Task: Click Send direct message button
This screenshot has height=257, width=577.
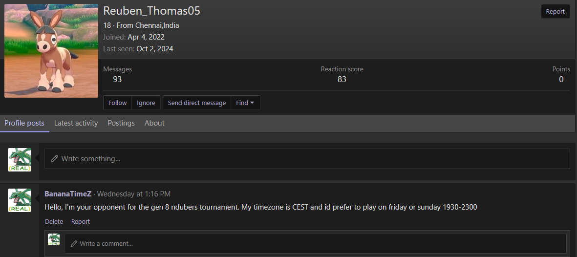Action: pos(197,103)
